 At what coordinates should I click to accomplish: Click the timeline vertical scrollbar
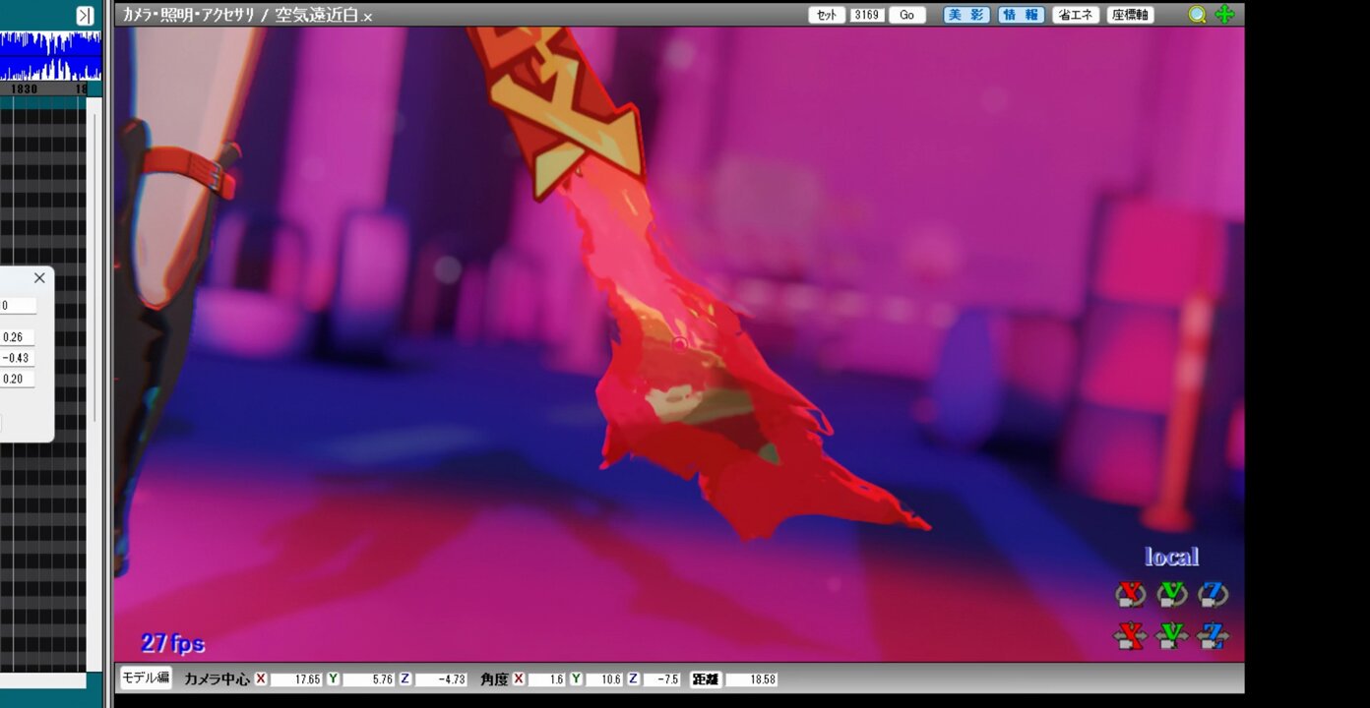[95, 265]
